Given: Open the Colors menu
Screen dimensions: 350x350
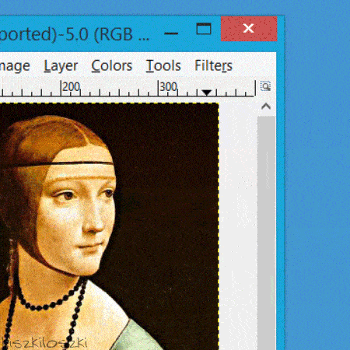Looking at the screenshot, I should tap(112, 65).
